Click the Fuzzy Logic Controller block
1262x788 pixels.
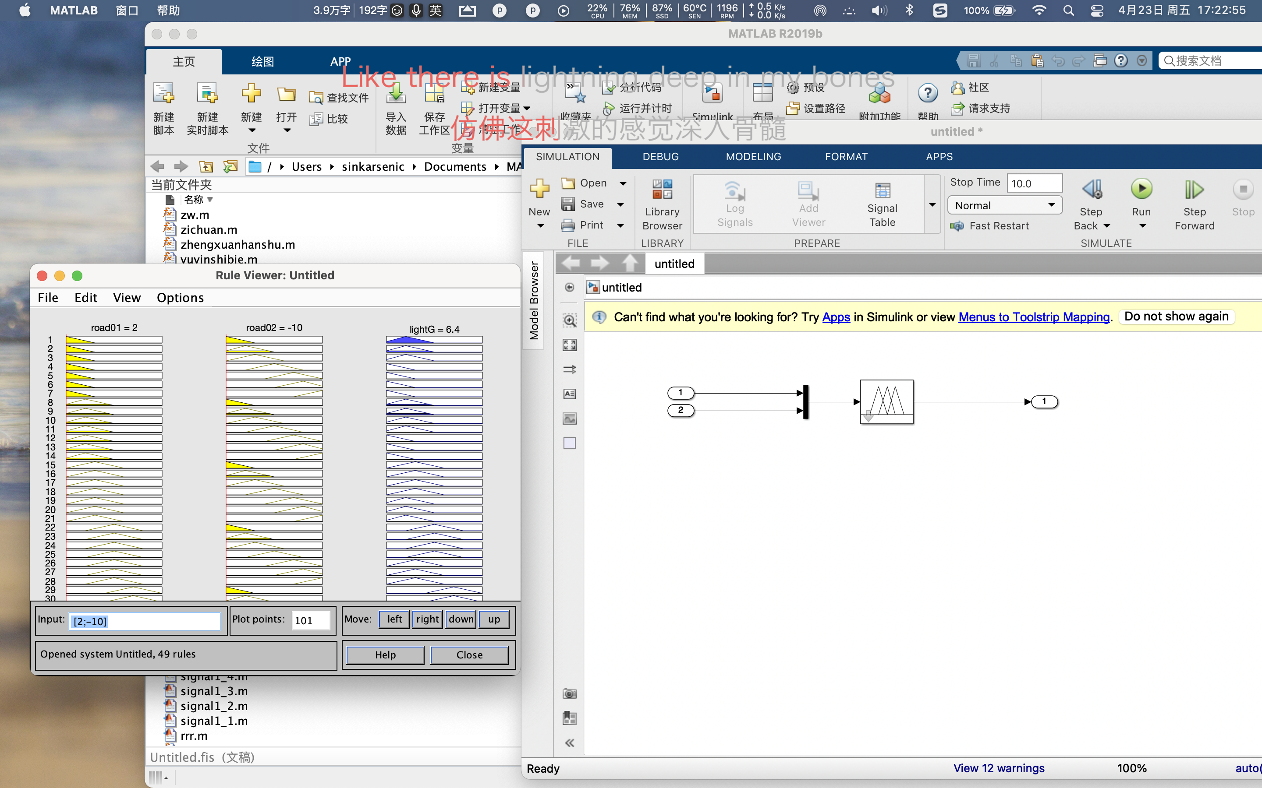(x=886, y=401)
